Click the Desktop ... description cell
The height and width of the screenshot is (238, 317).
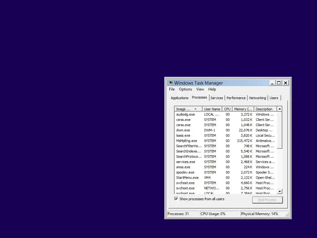pos(264,130)
